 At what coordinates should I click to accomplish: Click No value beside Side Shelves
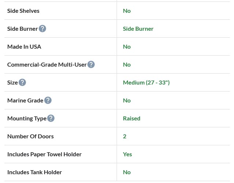(x=127, y=11)
